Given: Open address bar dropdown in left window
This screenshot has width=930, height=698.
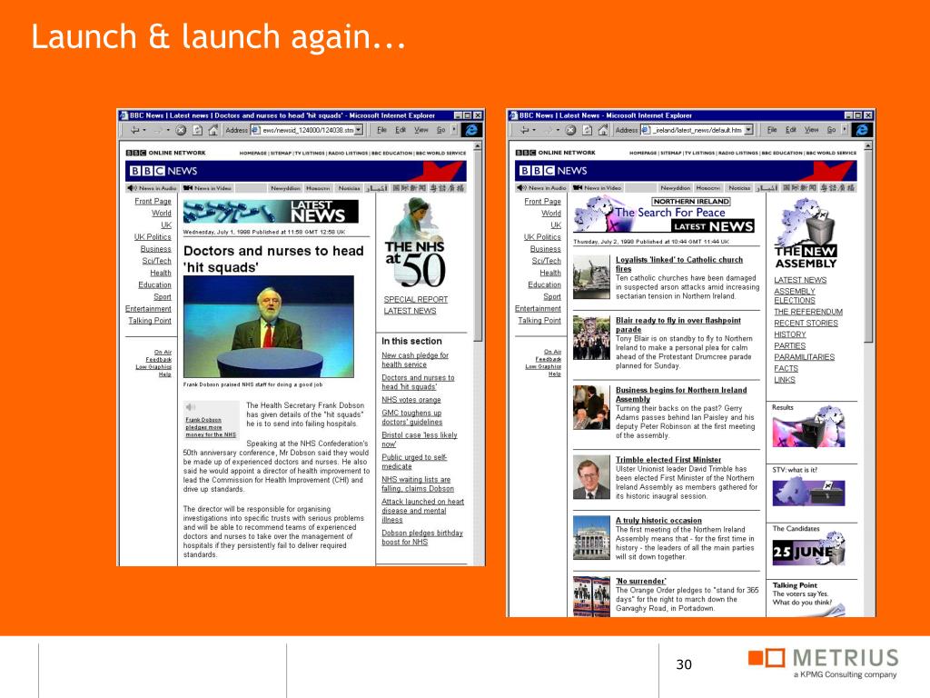Looking at the screenshot, I should 359,129.
